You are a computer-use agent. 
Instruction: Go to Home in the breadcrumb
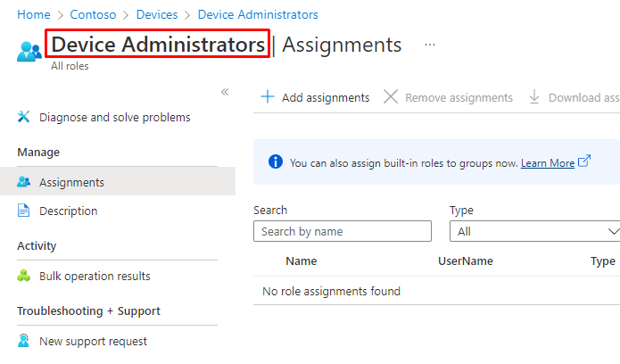point(34,15)
